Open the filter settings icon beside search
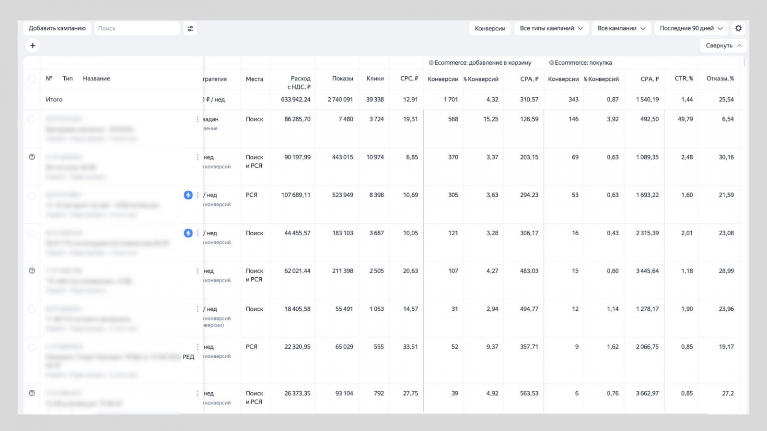Screen dimensions: 767x431 click(190, 29)
